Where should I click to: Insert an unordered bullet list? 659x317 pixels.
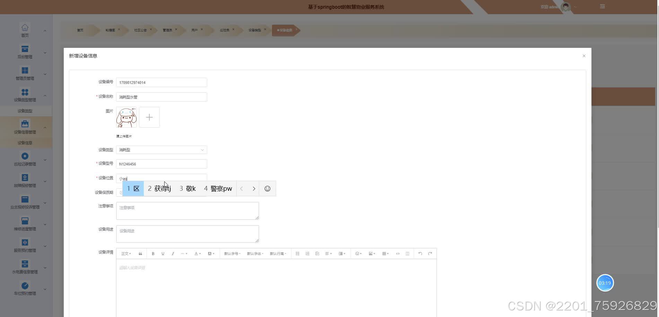(298, 254)
